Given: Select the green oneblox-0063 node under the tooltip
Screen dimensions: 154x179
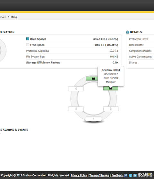Looking at the screenshot, I should pyautogui.click(x=111, y=88).
